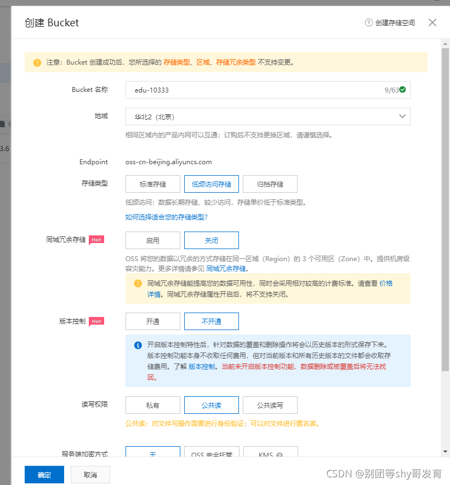Choose 不开通 for version control

click(212, 321)
